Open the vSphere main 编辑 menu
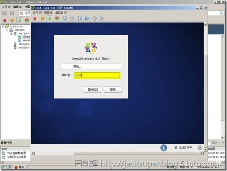 pyautogui.click(x=17, y=7)
